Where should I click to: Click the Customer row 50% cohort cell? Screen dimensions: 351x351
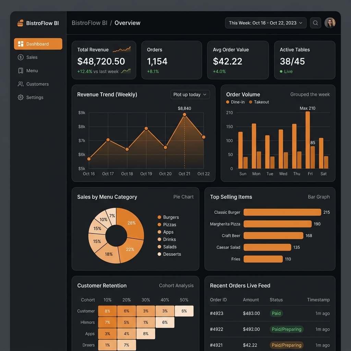click(x=184, y=311)
